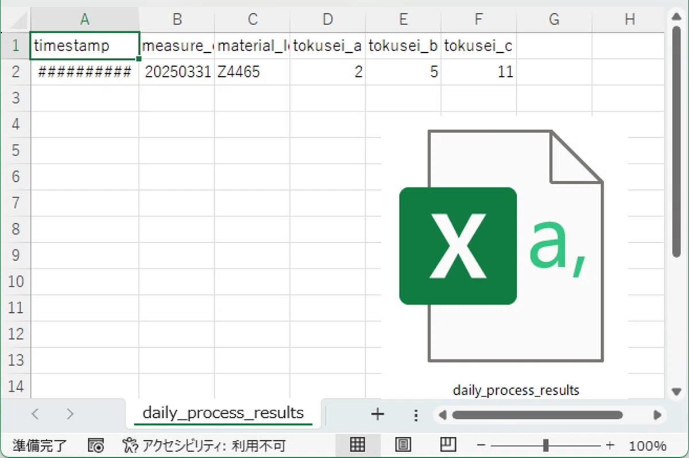Select column F header

point(479,20)
